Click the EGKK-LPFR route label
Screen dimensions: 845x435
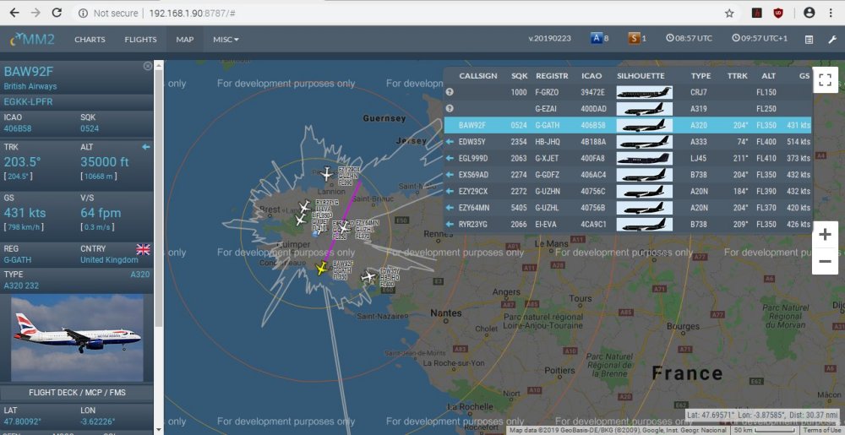28,101
